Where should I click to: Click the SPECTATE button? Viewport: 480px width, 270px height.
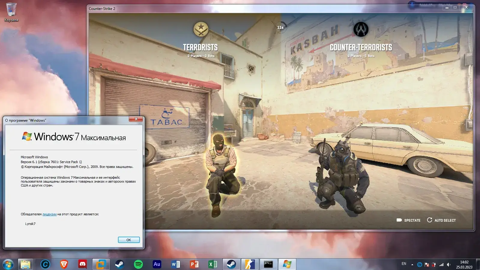click(x=409, y=220)
